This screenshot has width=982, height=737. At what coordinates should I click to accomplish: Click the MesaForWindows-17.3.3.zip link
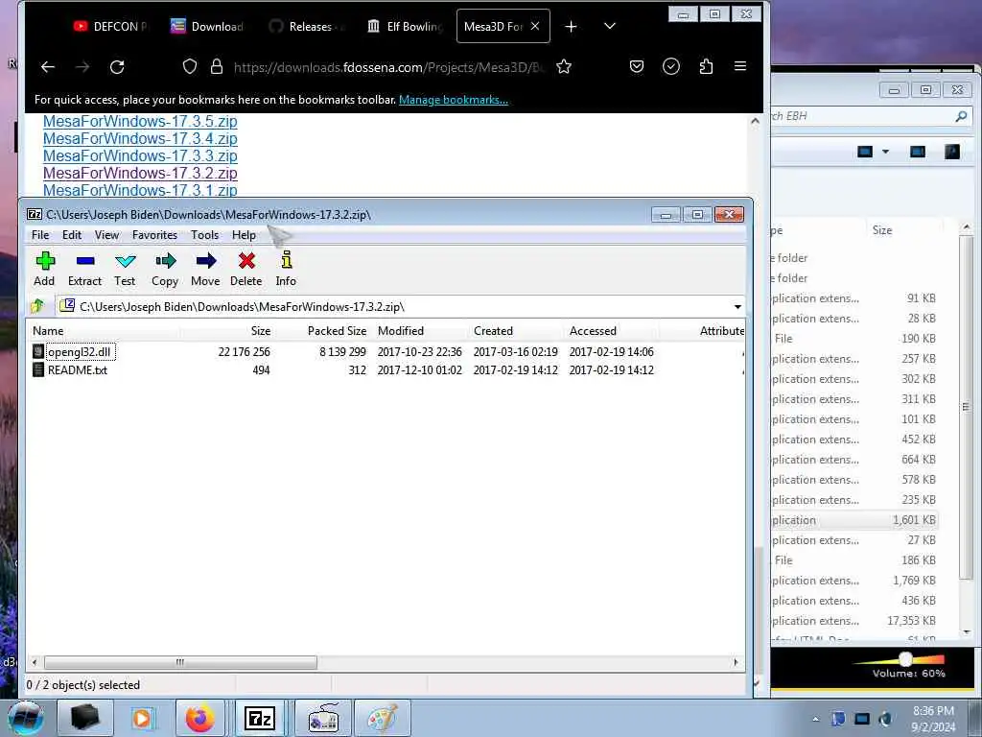[x=140, y=155]
